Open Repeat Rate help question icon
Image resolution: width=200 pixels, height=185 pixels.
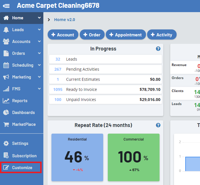coord(158,125)
